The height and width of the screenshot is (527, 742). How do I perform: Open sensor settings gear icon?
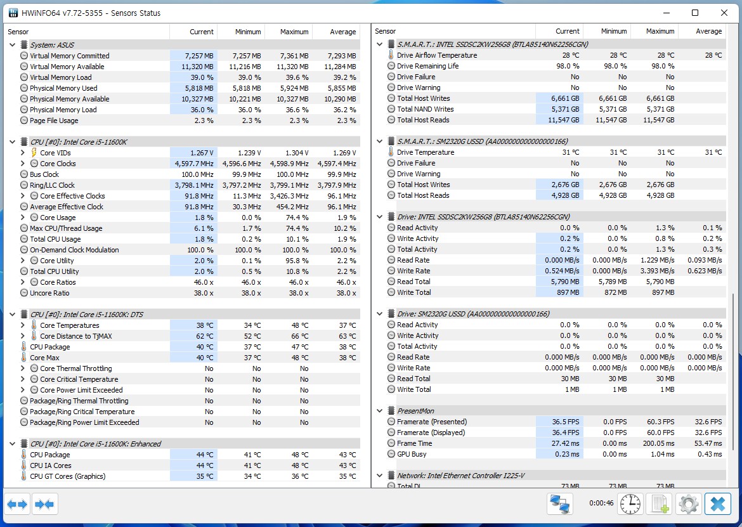pos(689,504)
